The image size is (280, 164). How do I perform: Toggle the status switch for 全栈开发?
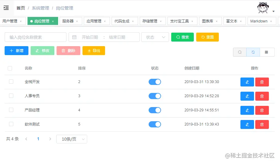tap(155, 82)
